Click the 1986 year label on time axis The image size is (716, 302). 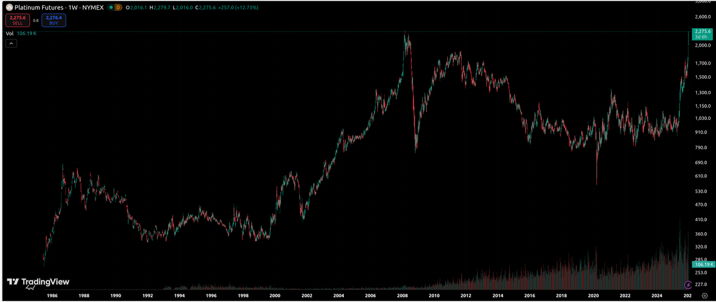(52, 295)
